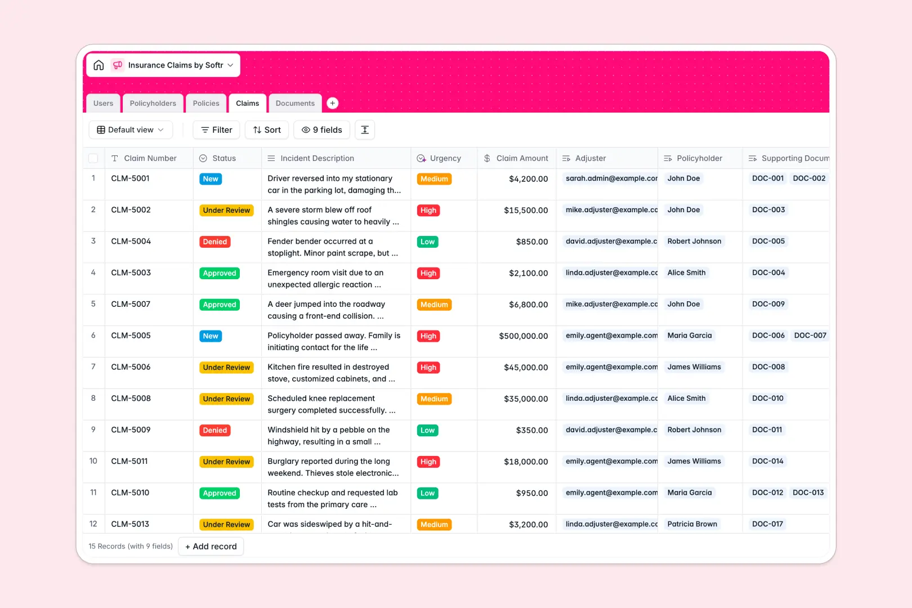912x608 pixels.
Task: Click the plus icon to add a new tab
Action: tap(332, 103)
